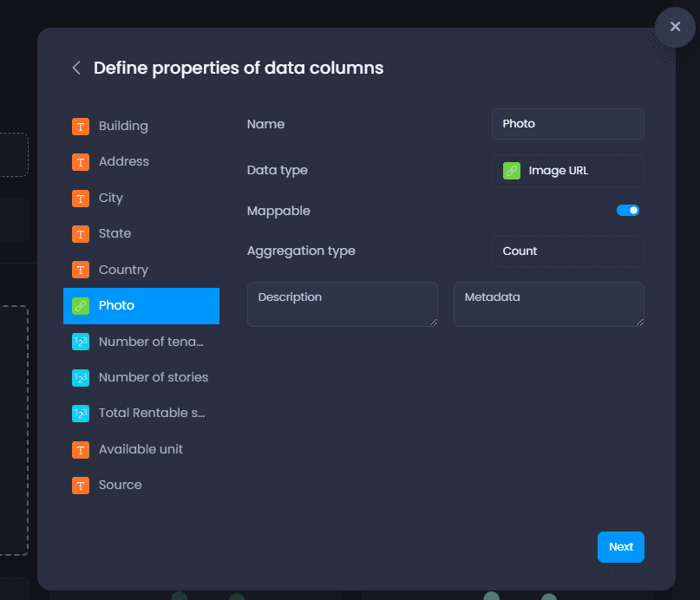Click the green Image URL link icon
Screen dimensions: 700x600
click(x=512, y=171)
